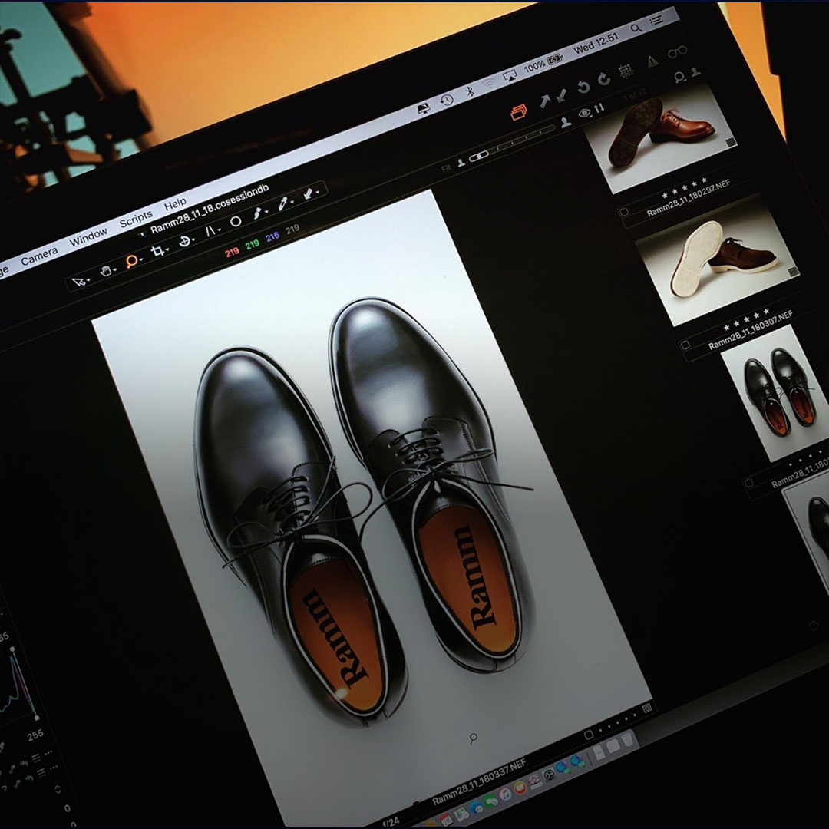Click the viewer color tag square
The image size is (829, 829).
(x=589, y=735)
